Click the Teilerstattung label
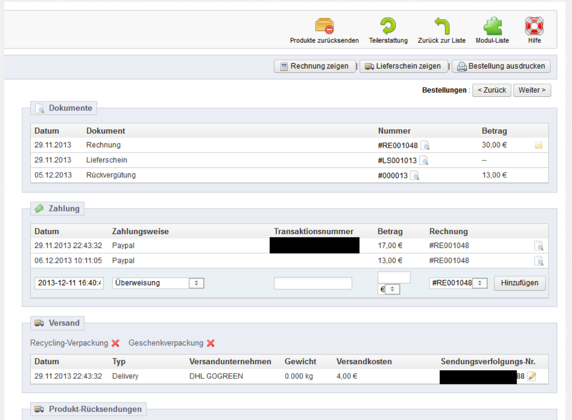The width and height of the screenshot is (572, 420). pyautogui.click(x=388, y=40)
